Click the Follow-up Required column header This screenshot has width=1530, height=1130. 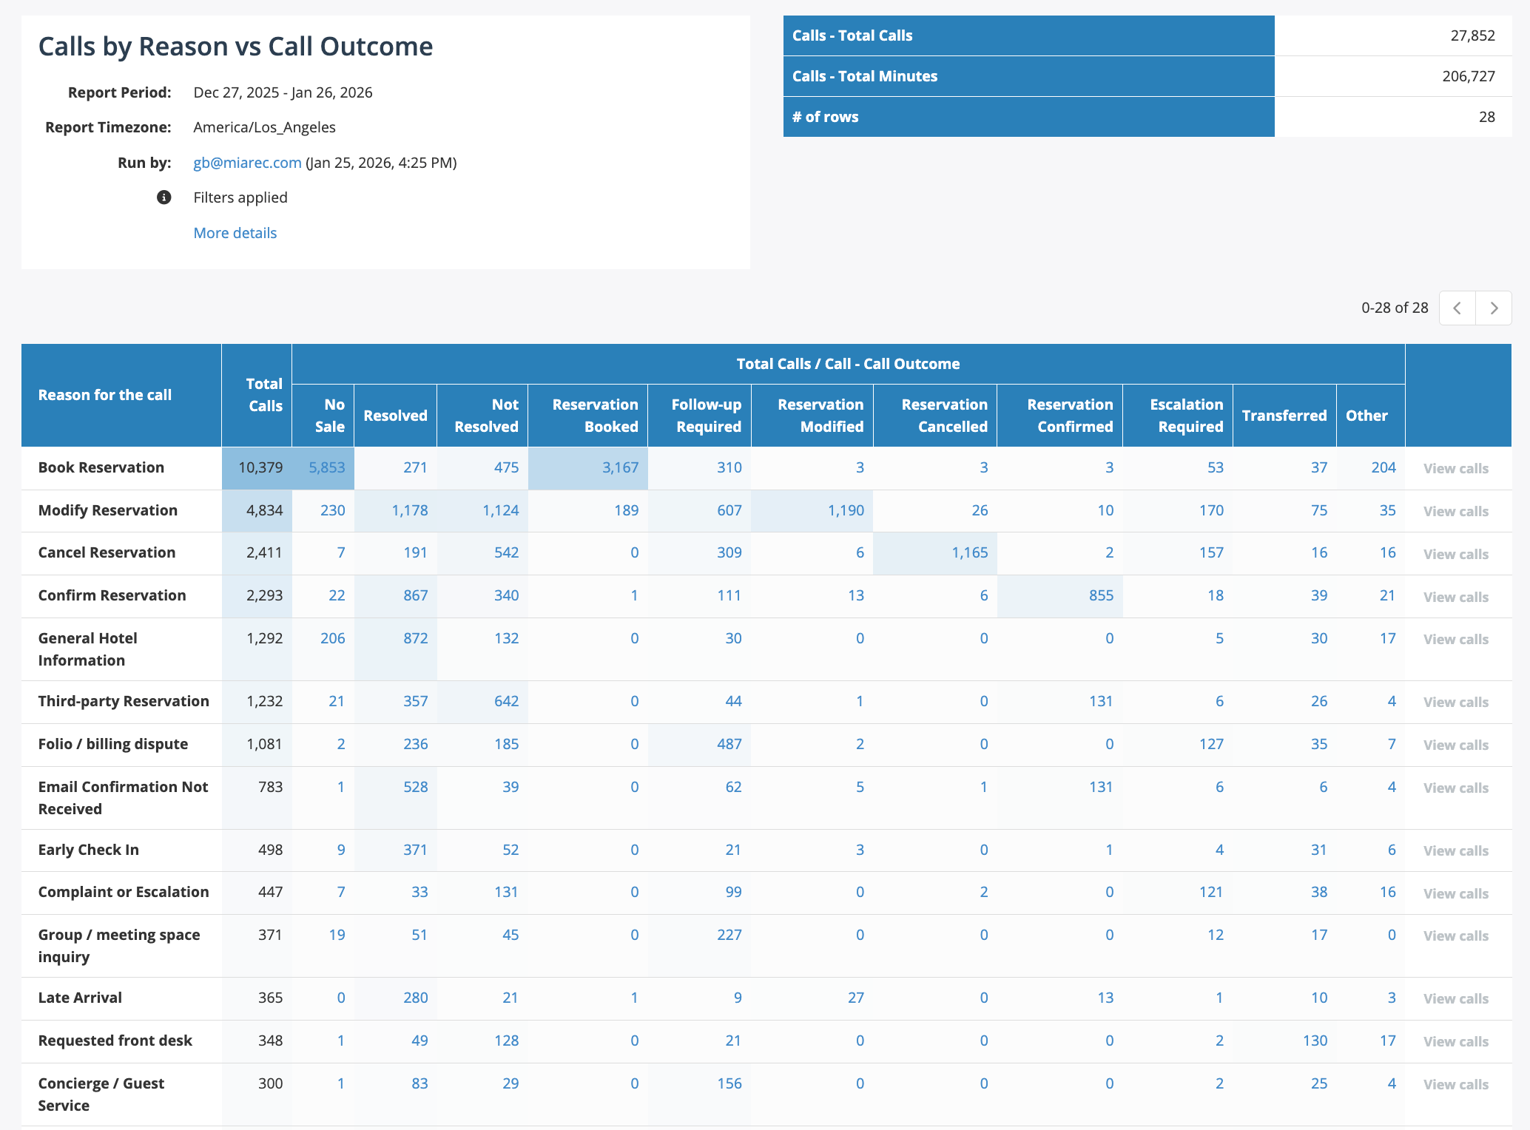point(706,416)
